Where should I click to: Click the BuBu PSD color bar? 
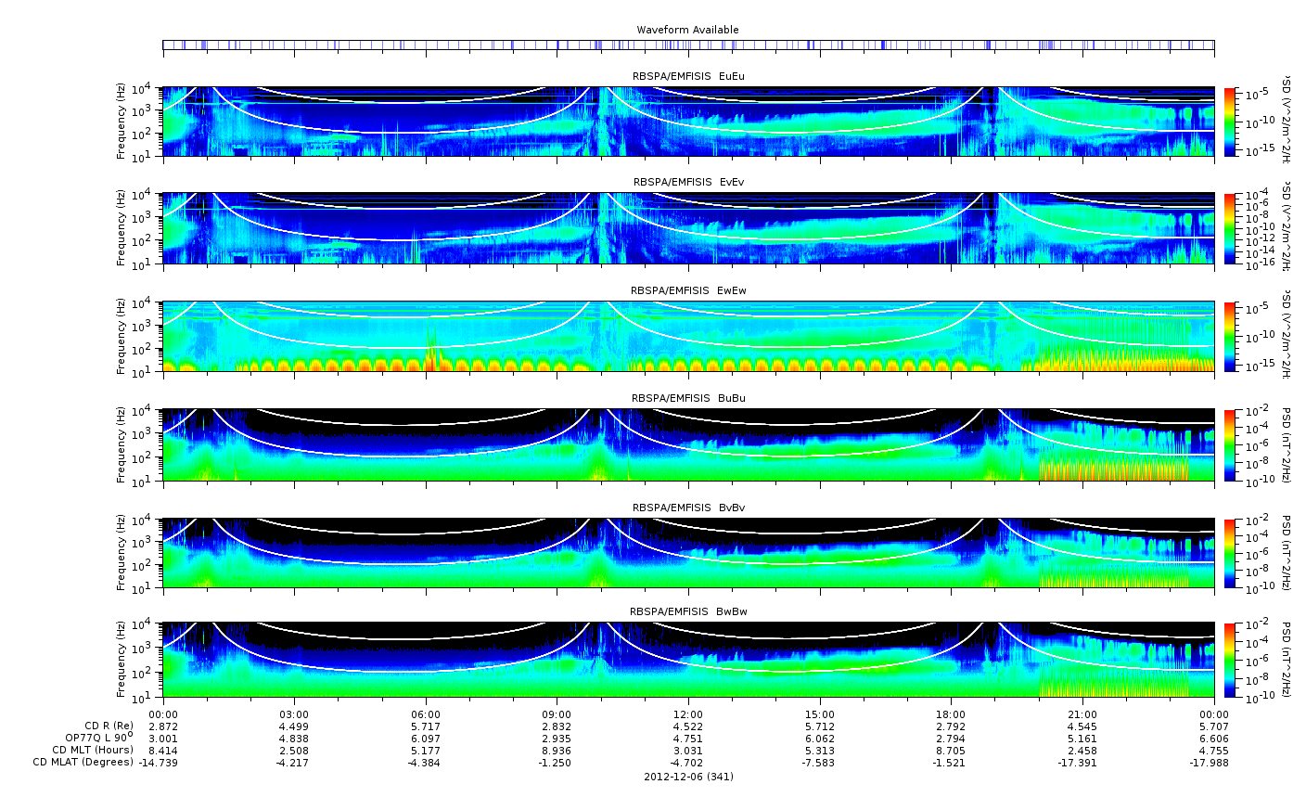[x=1230, y=444]
